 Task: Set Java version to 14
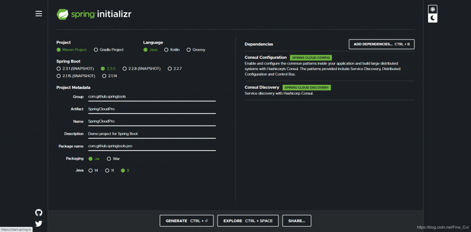(x=93, y=171)
